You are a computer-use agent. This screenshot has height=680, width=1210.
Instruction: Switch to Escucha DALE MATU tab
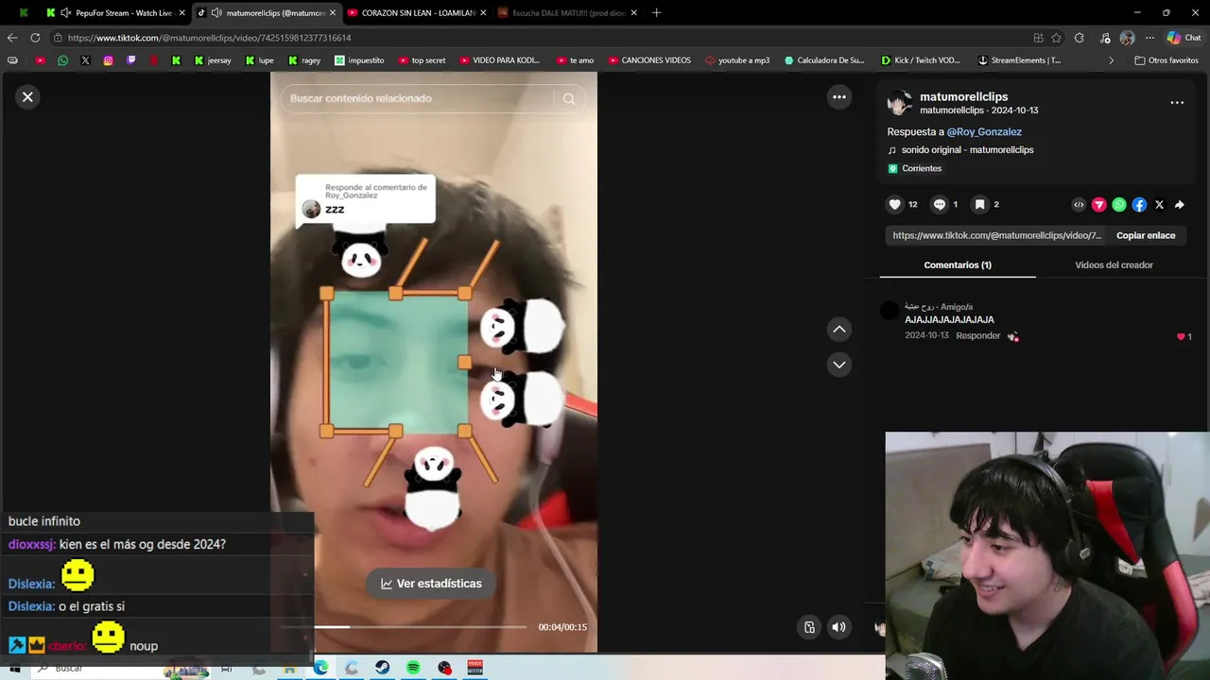tap(567, 13)
